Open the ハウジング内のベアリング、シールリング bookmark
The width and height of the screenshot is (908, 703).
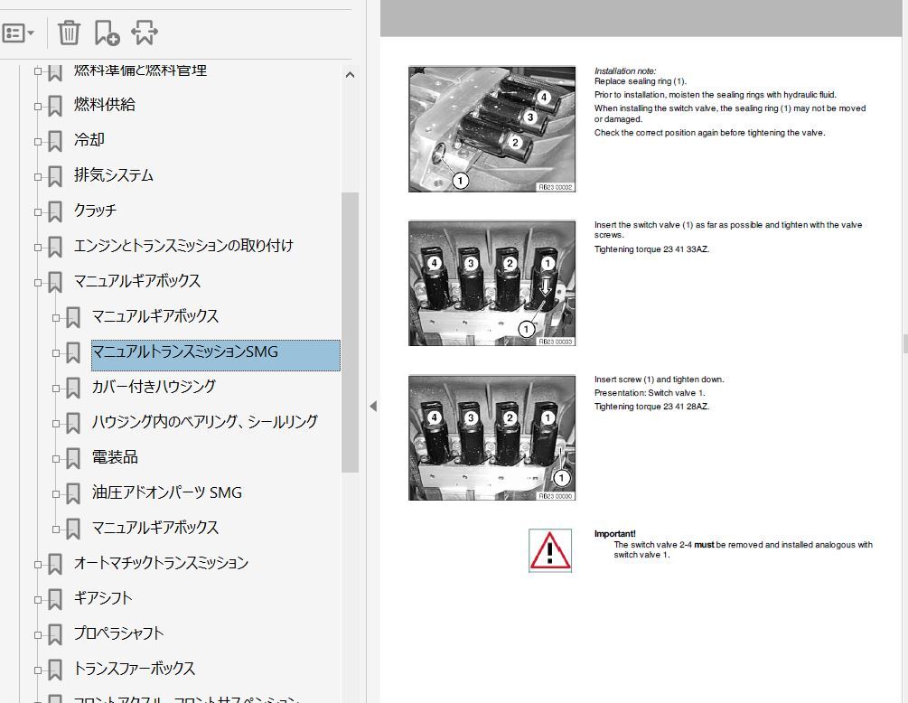pyautogui.click(x=205, y=422)
